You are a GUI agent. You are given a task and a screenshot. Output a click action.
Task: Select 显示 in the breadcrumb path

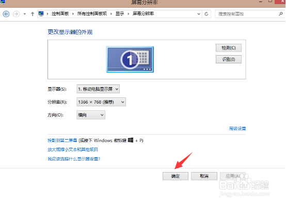(x=120, y=13)
